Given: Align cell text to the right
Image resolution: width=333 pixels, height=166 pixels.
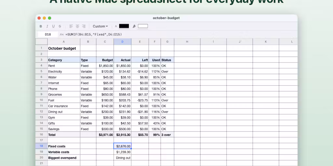Looking at the screenshot, I should coord(84,26).
